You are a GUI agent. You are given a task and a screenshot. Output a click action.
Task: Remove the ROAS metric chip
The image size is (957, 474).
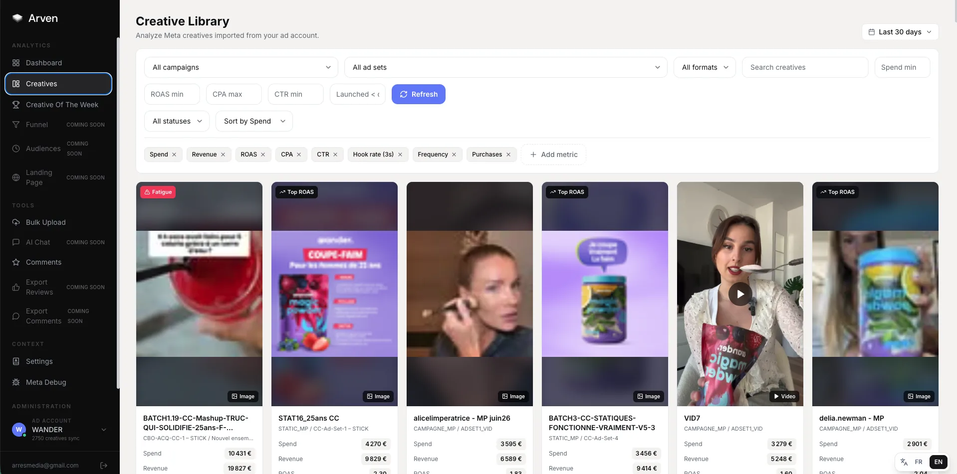tap(263, 155)
